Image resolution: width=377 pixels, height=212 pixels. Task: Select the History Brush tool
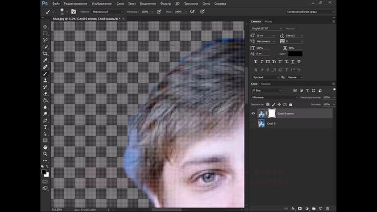coord(45,87)
